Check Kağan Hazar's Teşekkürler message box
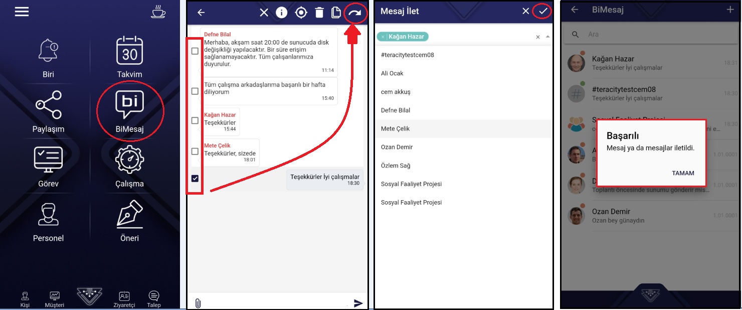Screen dimensions: 742x310 195,120
